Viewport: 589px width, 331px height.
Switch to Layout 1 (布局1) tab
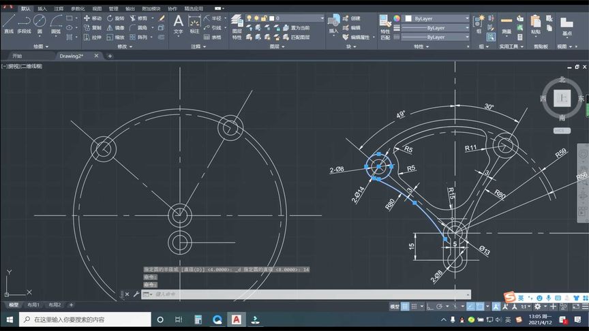pos(33,304)
